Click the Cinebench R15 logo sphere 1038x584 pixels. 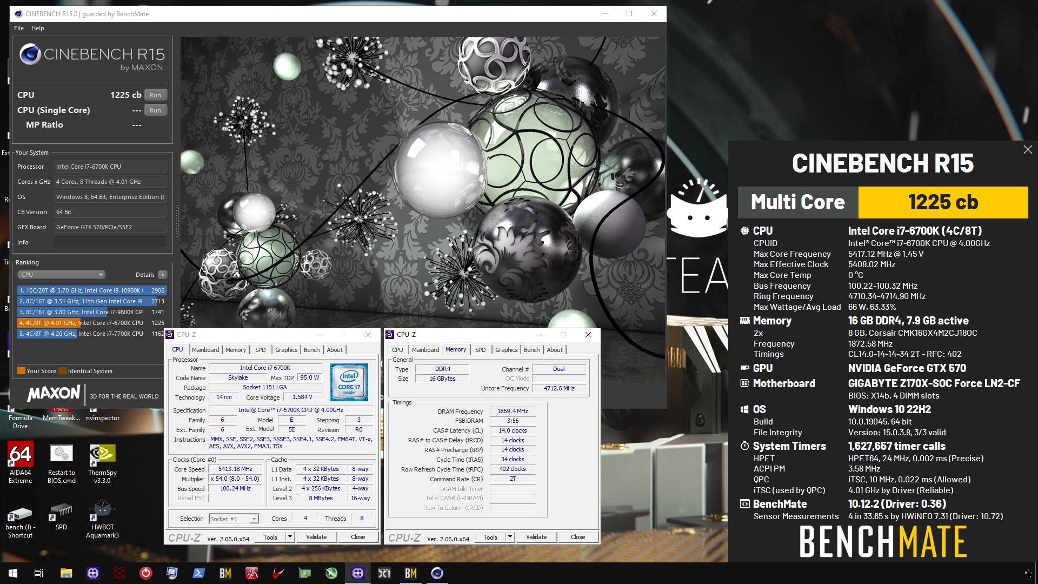(30, 55)
